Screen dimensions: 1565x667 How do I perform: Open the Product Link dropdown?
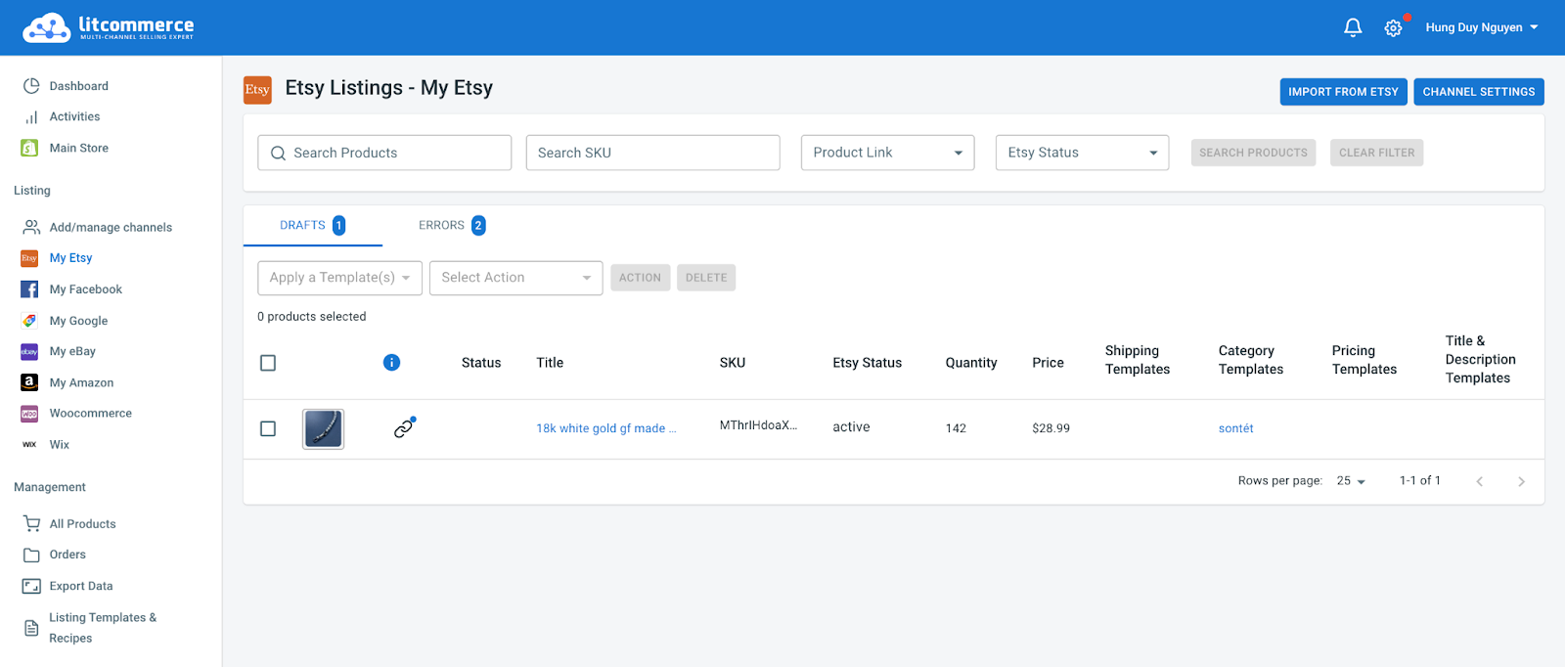tap(887, 153)
